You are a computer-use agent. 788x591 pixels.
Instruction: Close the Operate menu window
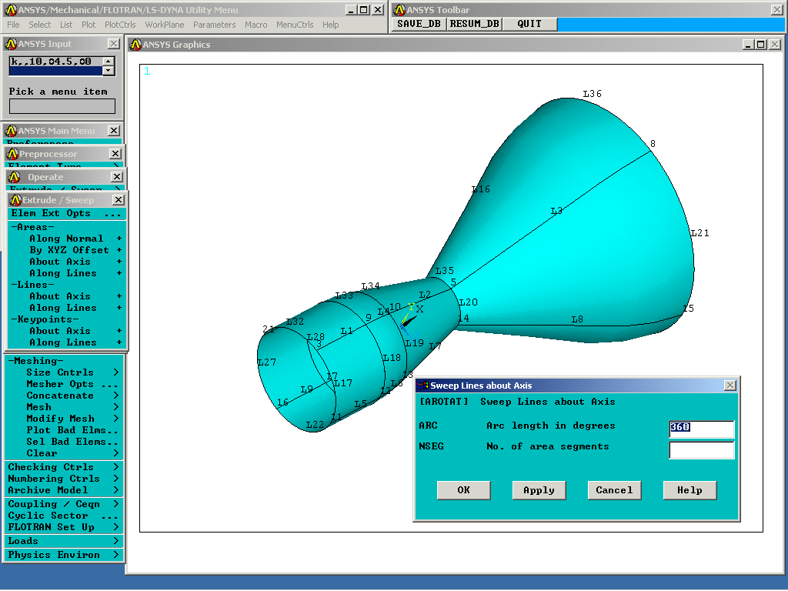117,177
